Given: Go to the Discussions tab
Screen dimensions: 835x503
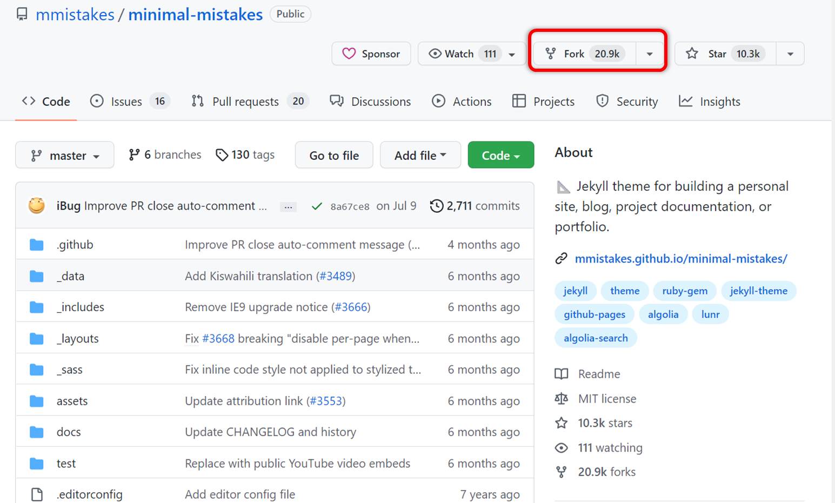Looking at the screenshot, I should coord(371,102).
